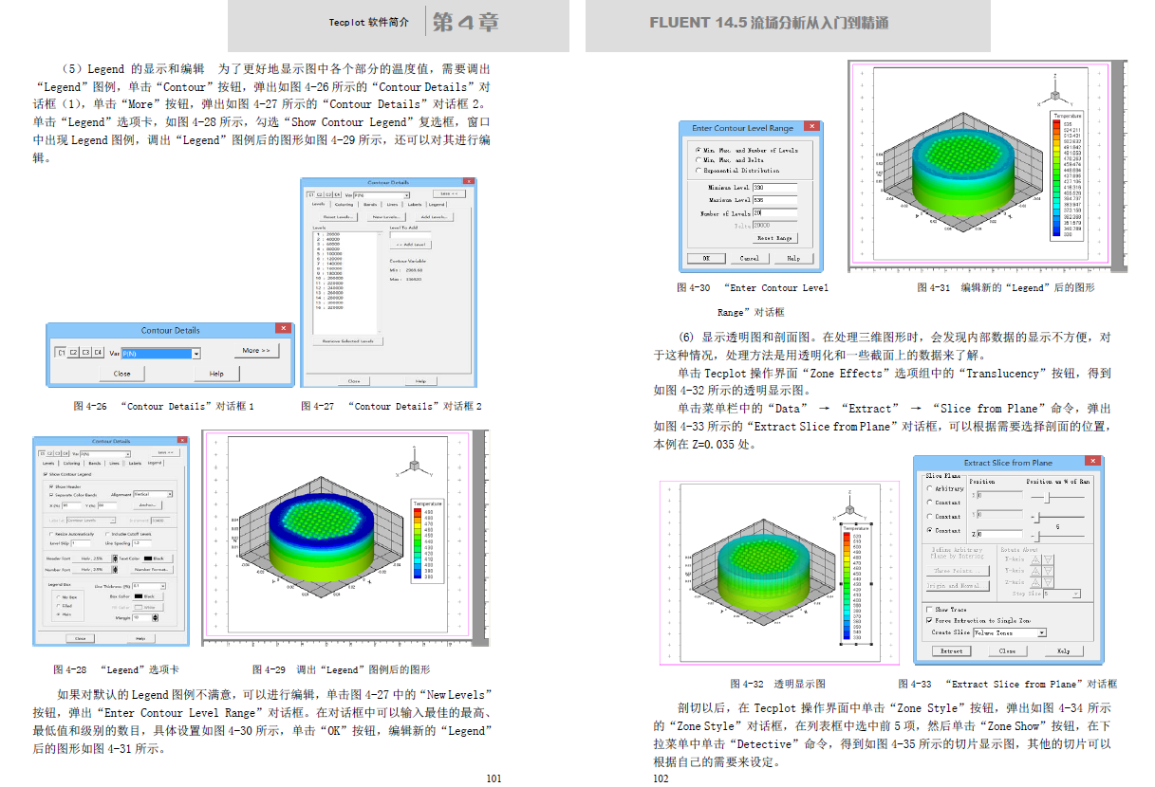Viewport: 1155px width, 787px height.
Task: Click the Minimum Level input field
Action: (x=775, y=188)
